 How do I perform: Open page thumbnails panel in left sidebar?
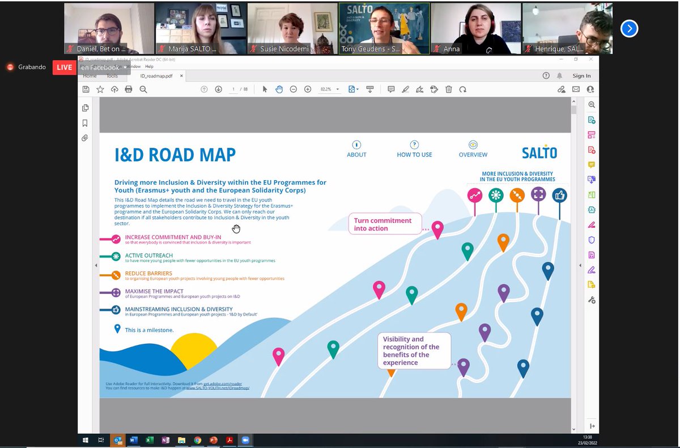(x=85, y=108)
